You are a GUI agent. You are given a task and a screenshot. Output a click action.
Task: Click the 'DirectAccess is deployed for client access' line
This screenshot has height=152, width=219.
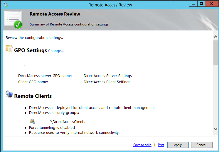tap(92, 108)
